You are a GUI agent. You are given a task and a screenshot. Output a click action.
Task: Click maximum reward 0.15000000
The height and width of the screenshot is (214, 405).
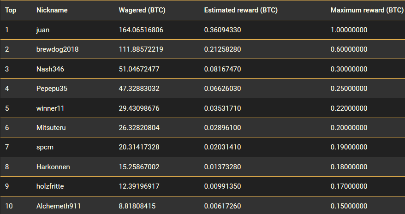click(349, 206)
